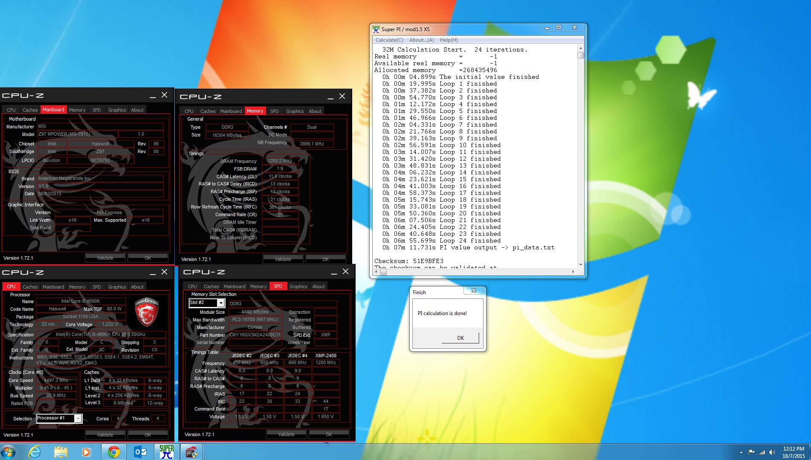The image size is (811, 460).
Task: Switch to Super PI taskbar icon
Action: (166, 452)
